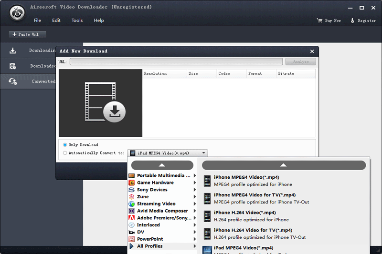Click the Sony Devices category icon

(x=132, y=190)
